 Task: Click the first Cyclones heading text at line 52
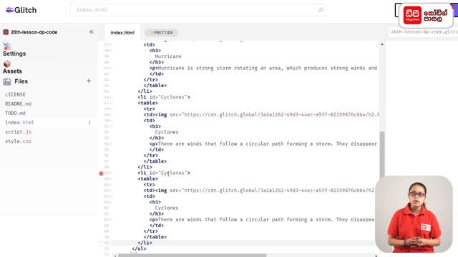point(167,132)
